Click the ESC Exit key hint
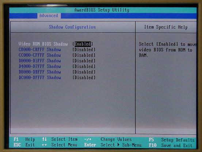 pos(24,145)
